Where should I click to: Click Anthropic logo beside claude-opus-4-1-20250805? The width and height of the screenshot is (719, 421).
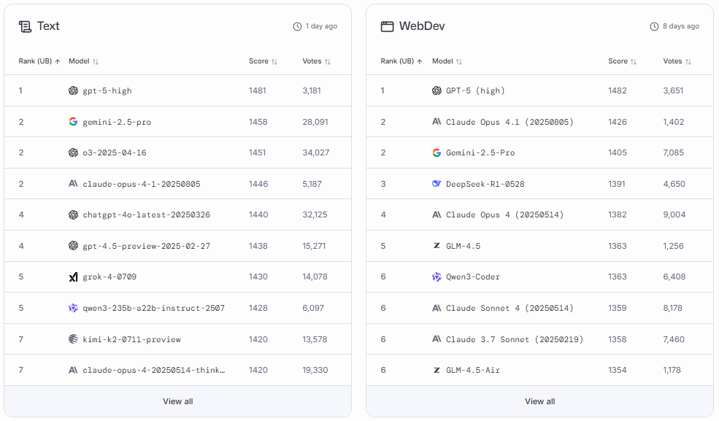point(74,184)
